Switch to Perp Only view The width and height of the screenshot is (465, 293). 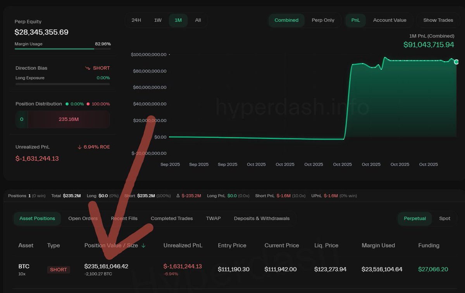pos(323,20)
